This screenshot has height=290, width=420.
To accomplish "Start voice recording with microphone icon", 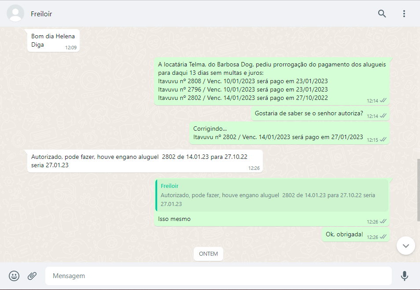I will coord(404,276).
